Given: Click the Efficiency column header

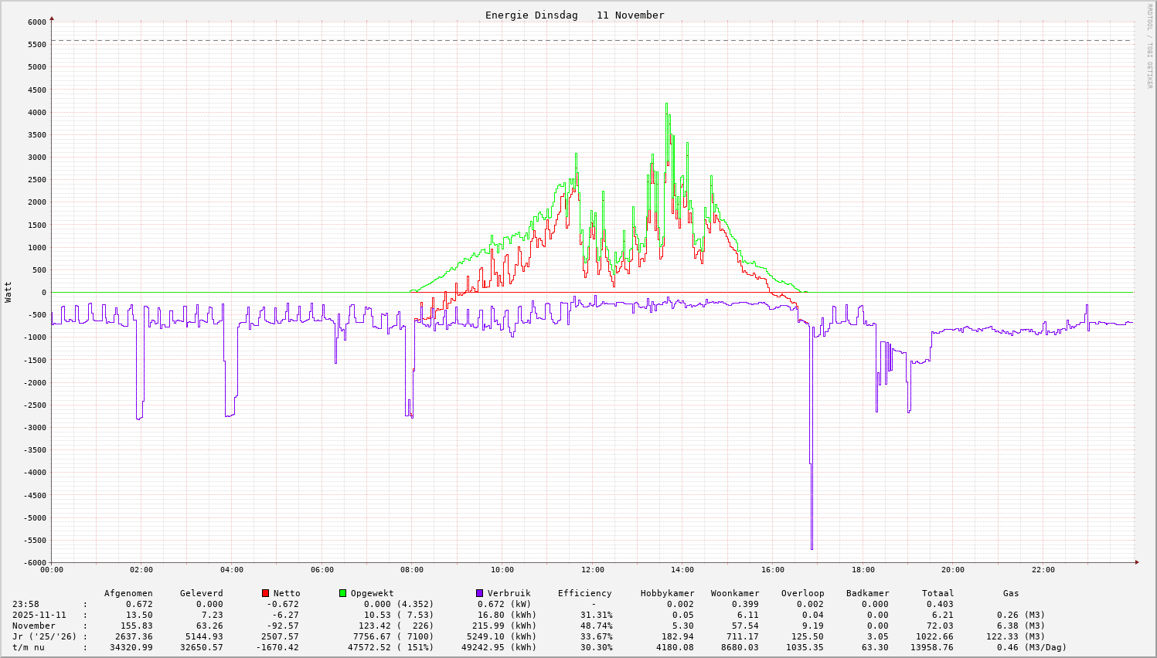Looking at the screenshot, I should [x=584, y=594].
